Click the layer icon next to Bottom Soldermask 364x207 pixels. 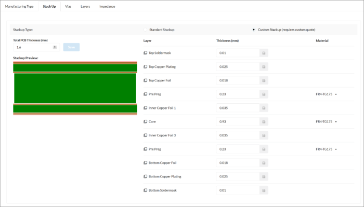pyautogui.click(x=145, y=190)
